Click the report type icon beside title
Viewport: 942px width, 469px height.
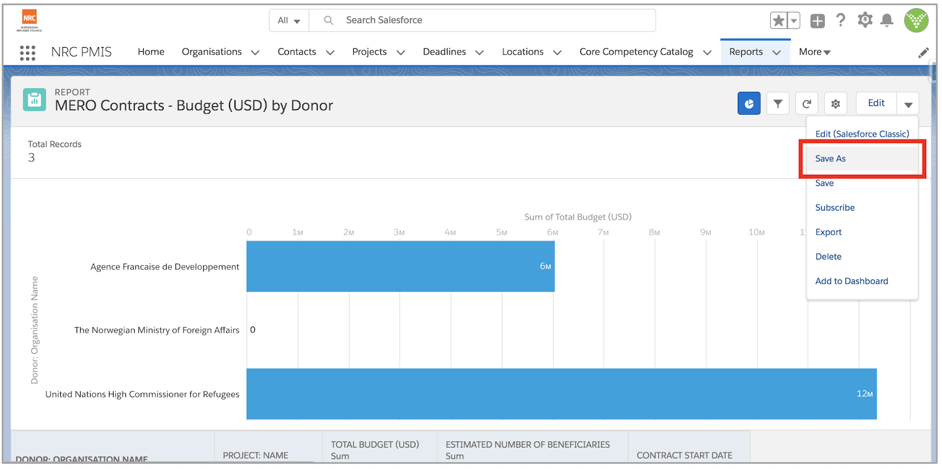click(x=34, y=99)
